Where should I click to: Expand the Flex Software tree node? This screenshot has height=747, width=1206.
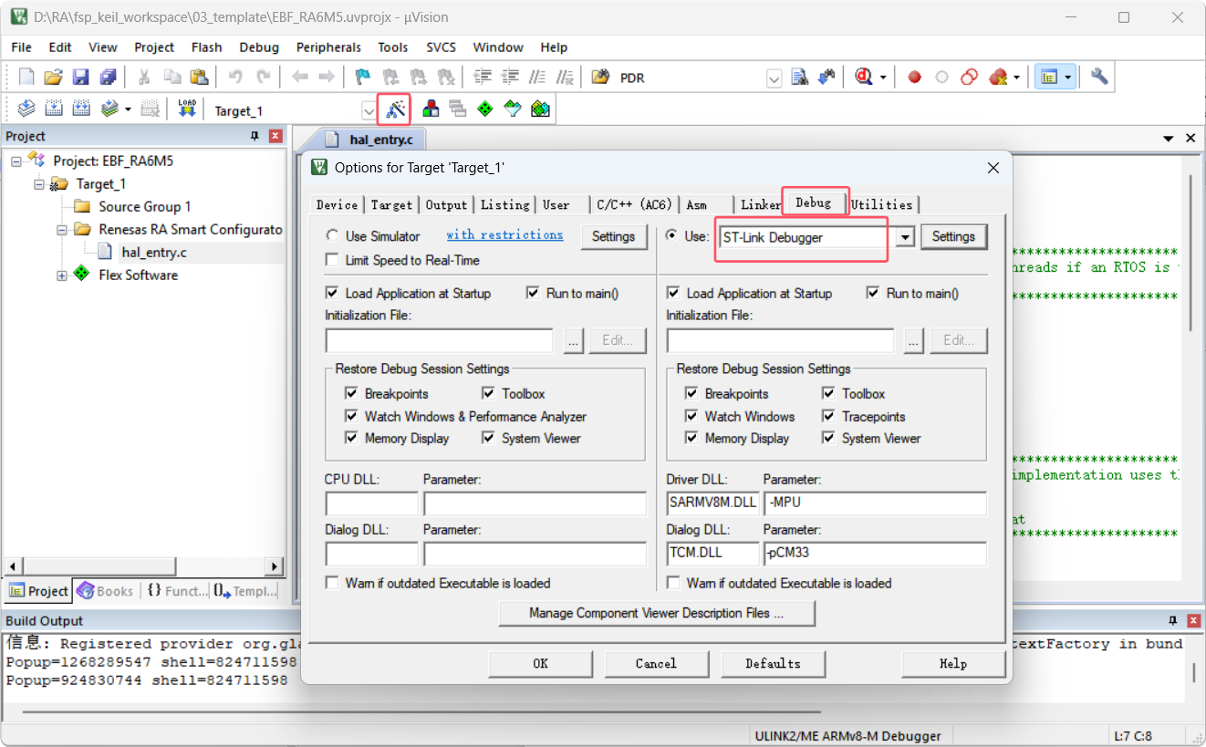click(x=62, y=275)
